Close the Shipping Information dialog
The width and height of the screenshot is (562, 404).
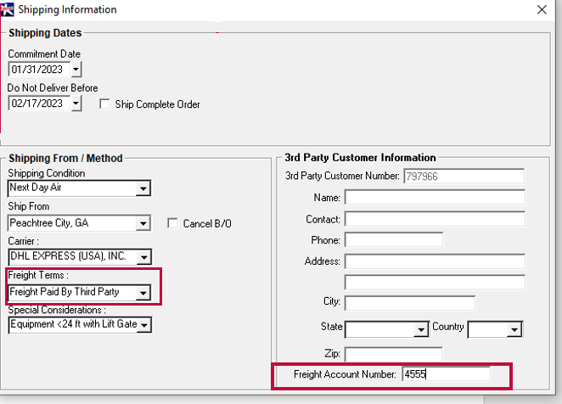pos(542,10)
